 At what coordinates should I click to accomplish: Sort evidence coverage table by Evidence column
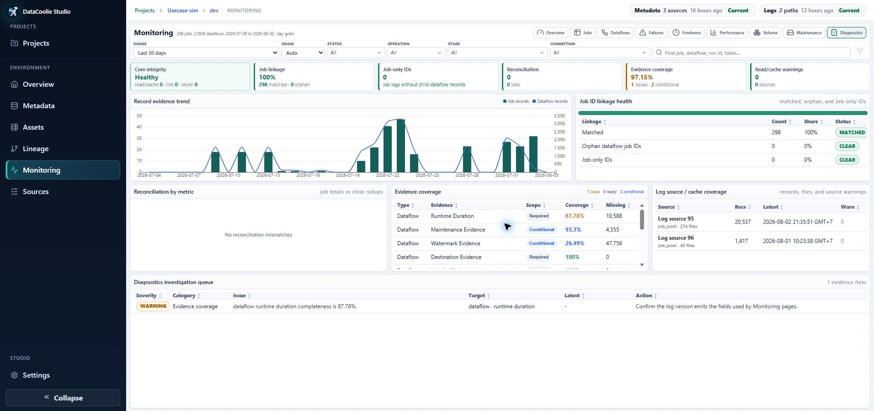tap(444, 205)
